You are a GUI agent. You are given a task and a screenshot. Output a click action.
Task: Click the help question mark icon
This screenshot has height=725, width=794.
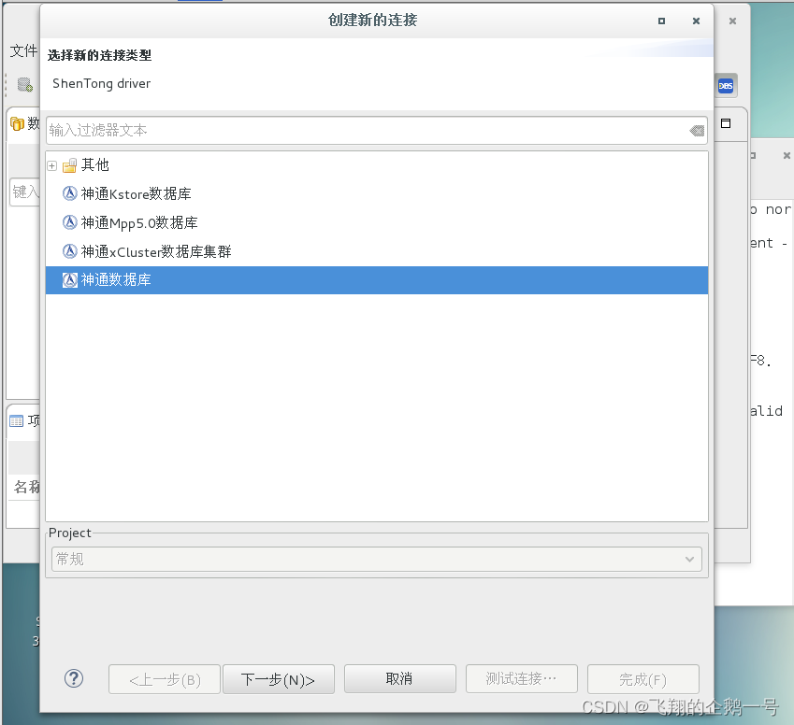(74, 678)
